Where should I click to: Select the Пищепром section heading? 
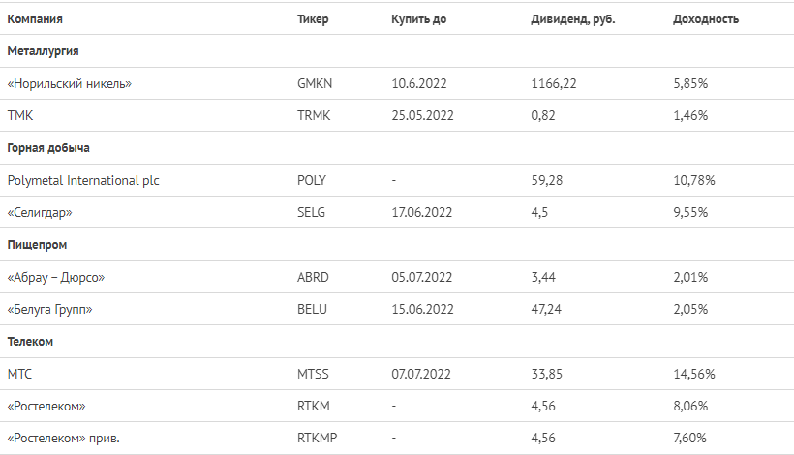(x=37, y=245)
